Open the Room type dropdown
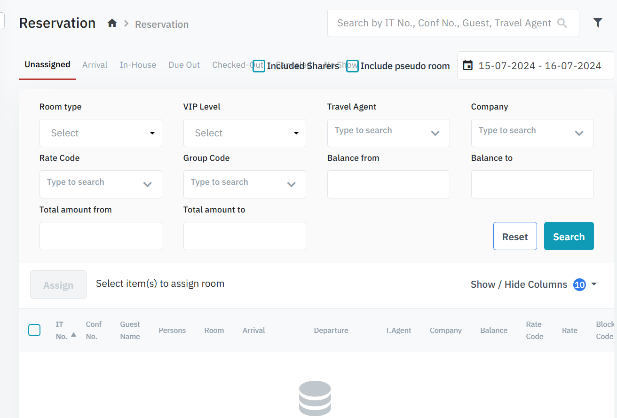Image resolution: width=617 pixels, height=418 pixels. 101,133
